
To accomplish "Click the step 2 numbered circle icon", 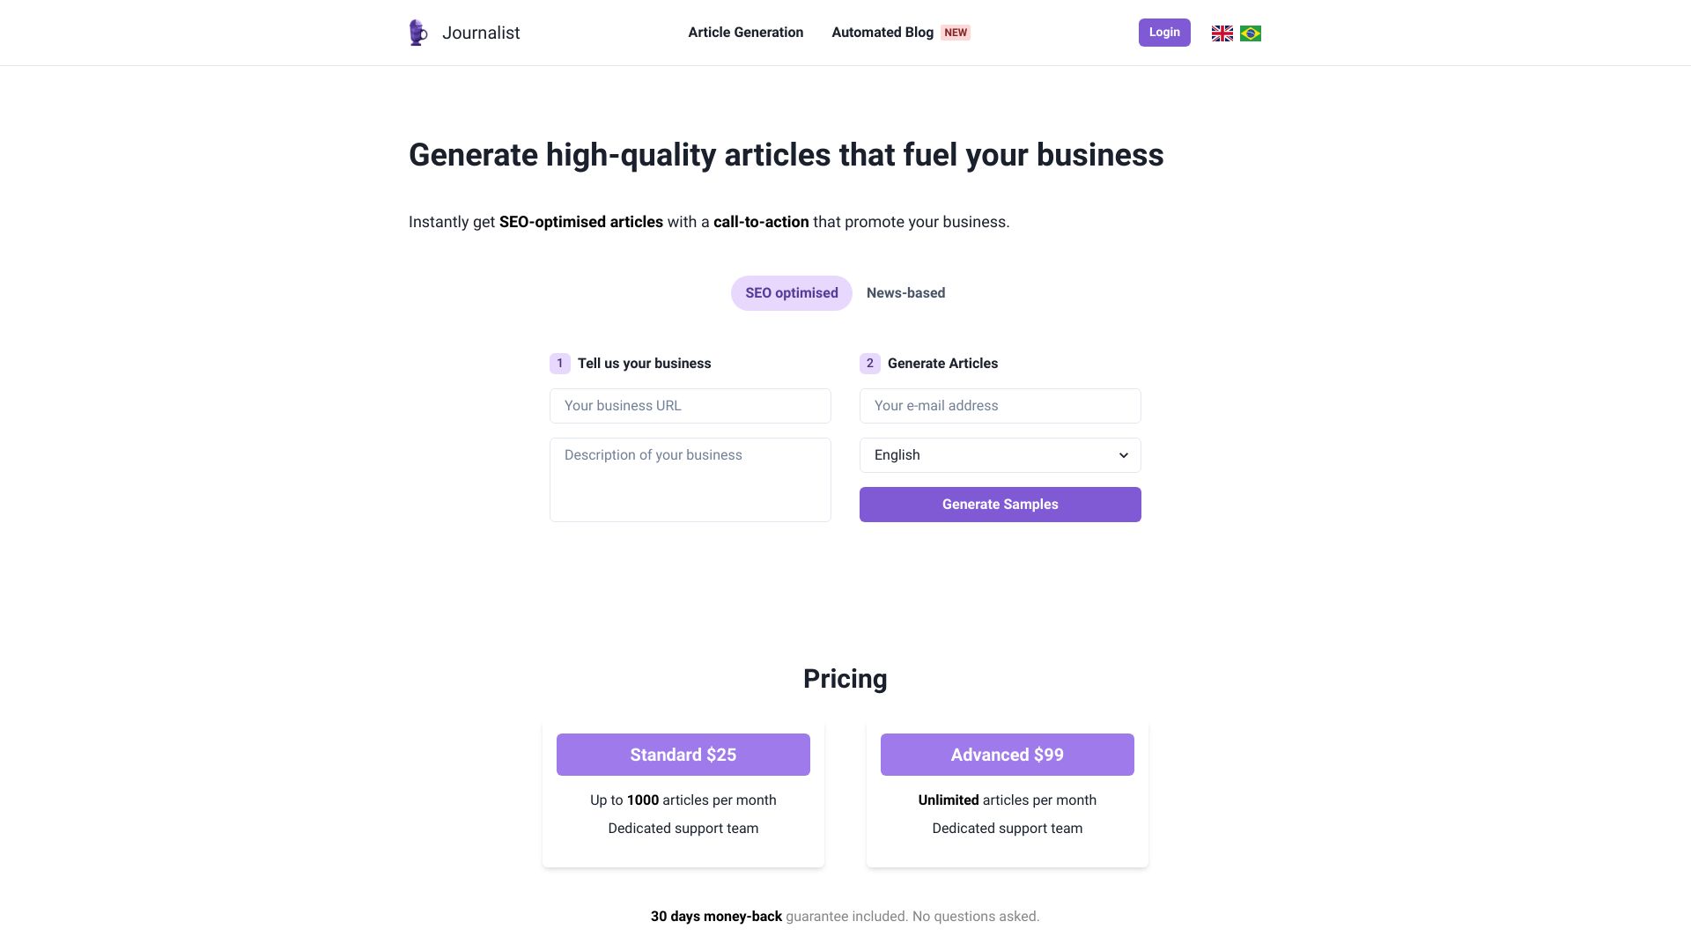I will coord(870,362).
